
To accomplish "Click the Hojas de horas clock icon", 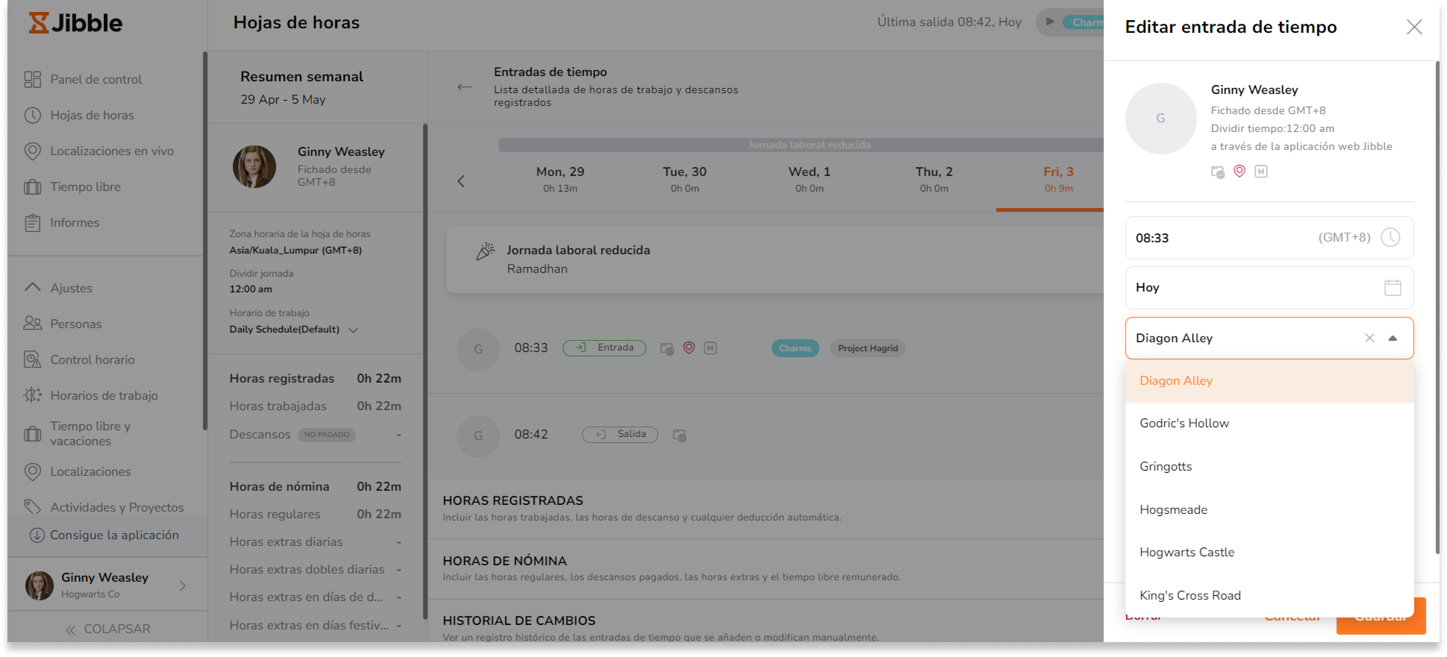I will click(x=32, y=115).
